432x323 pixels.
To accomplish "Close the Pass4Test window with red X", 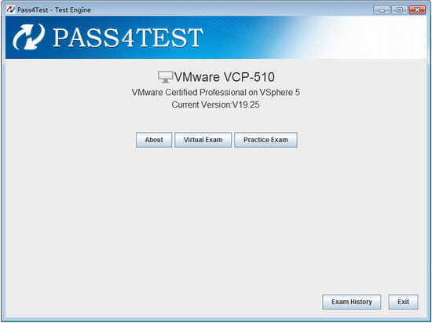I will click(x=417, y=10).
